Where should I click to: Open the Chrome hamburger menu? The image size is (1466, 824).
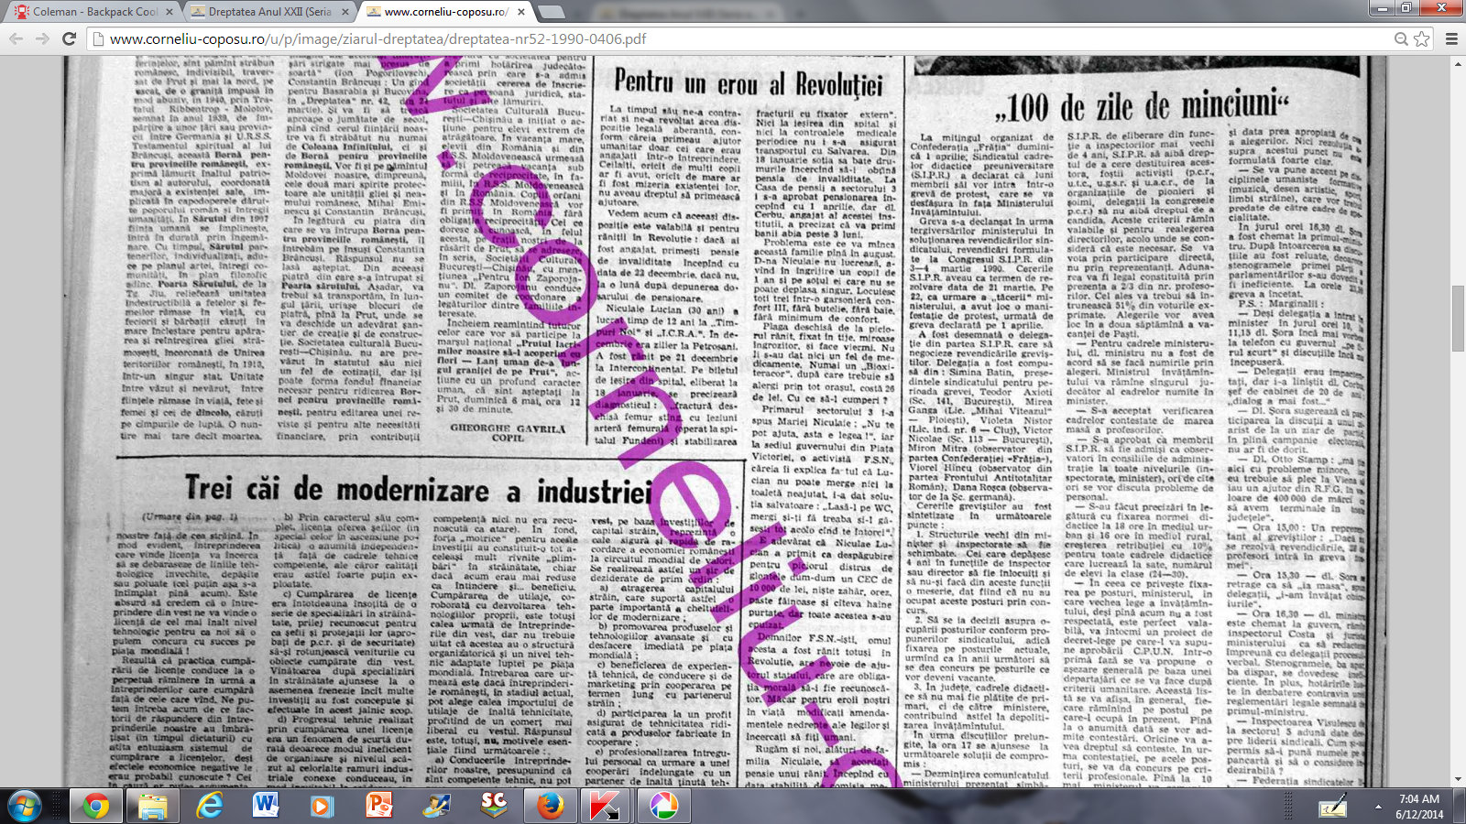click(x=1451, y=38)
